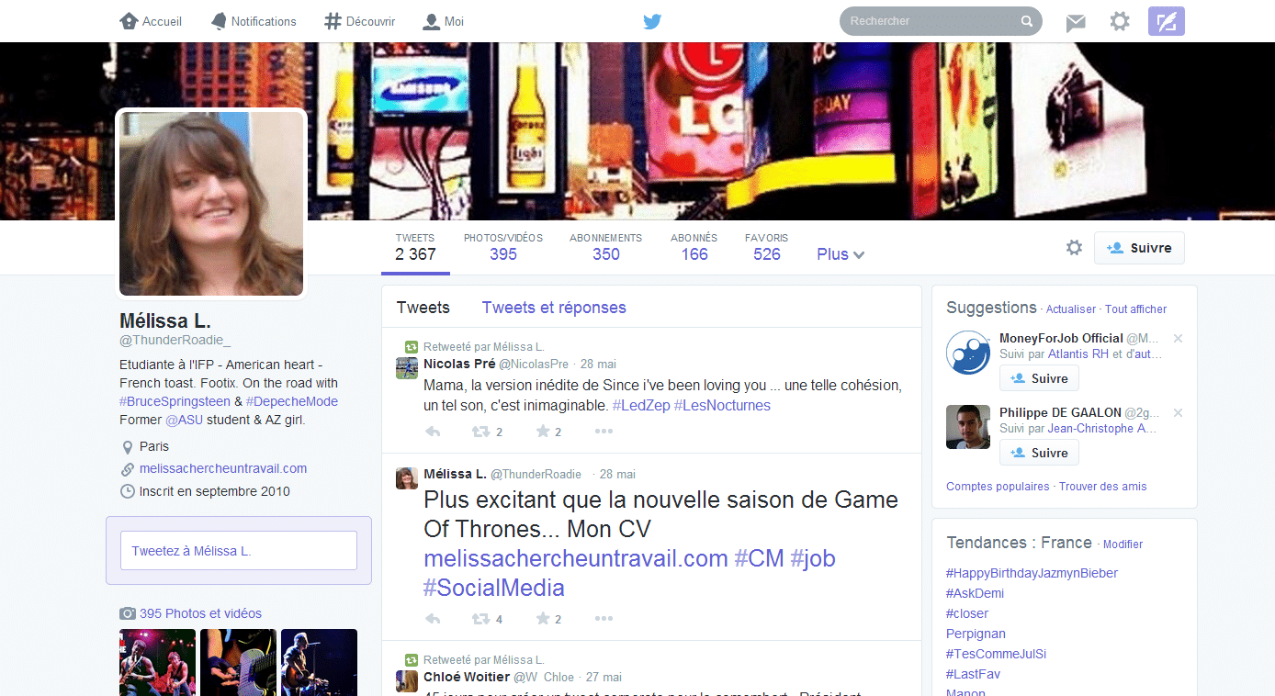Click the search magnifier icon
The height and width of the screenshot is (696, 1275).
[1027, 21]
